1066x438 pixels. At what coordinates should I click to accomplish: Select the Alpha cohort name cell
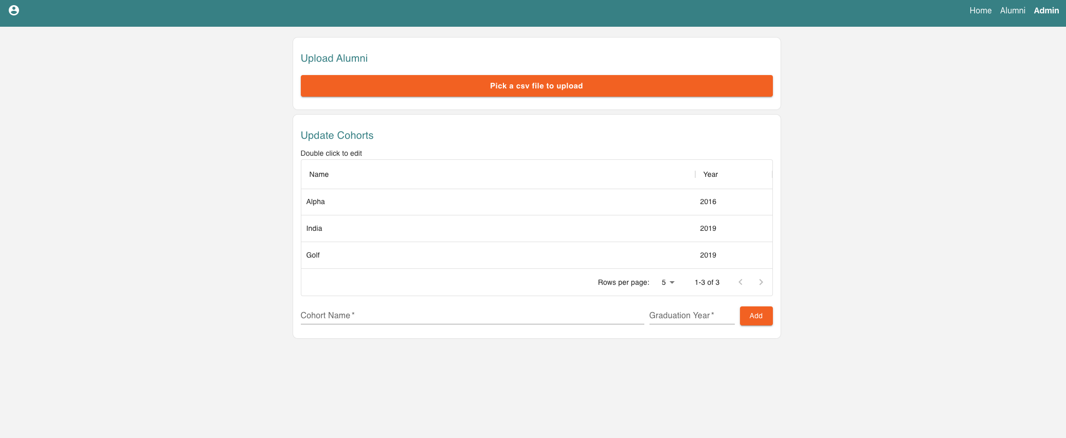(498, 202)
